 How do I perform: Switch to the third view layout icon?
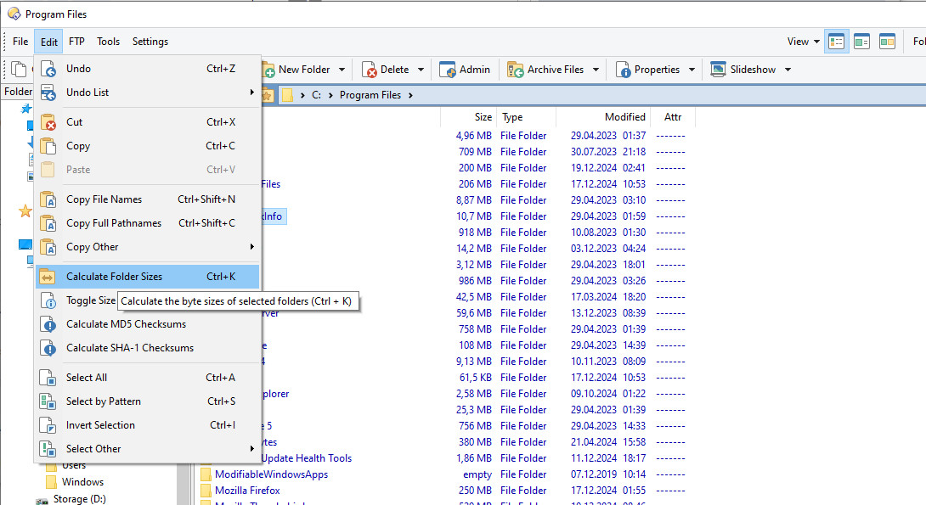(887, 42)
